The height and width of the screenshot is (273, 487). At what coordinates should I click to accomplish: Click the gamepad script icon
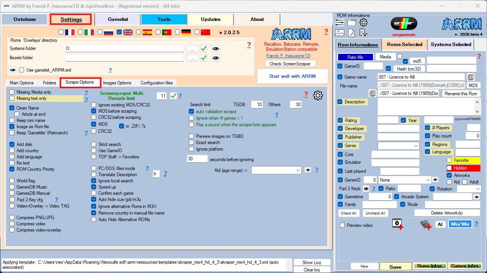click(x=363, y=33)
